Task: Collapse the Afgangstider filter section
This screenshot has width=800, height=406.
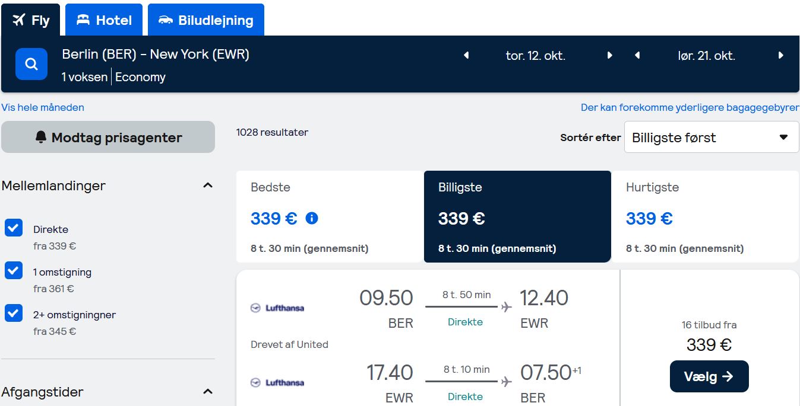Action: (208, 392)
